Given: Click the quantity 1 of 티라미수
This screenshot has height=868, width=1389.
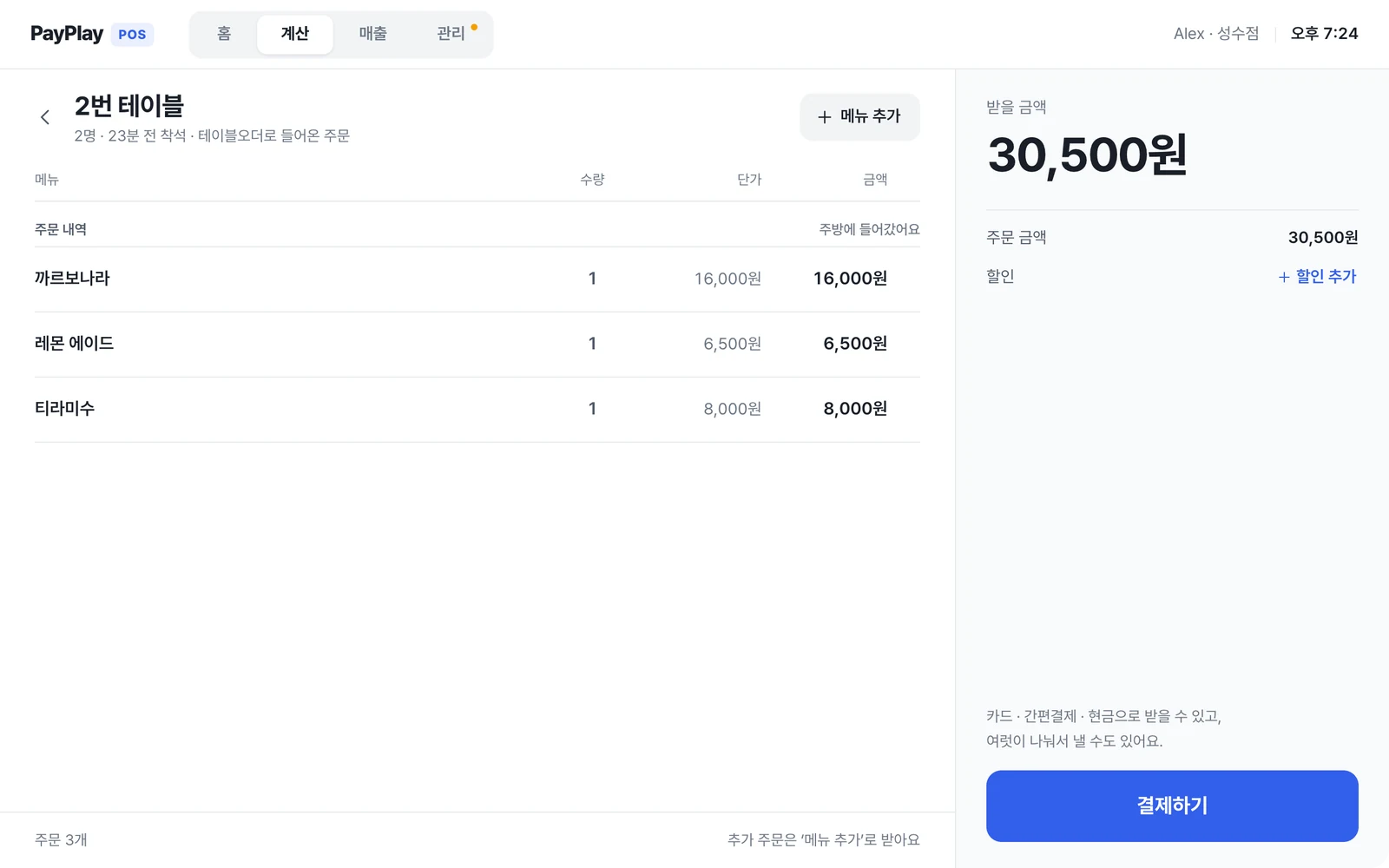Looking at the screenshot, I should click(x=592, y=409).
